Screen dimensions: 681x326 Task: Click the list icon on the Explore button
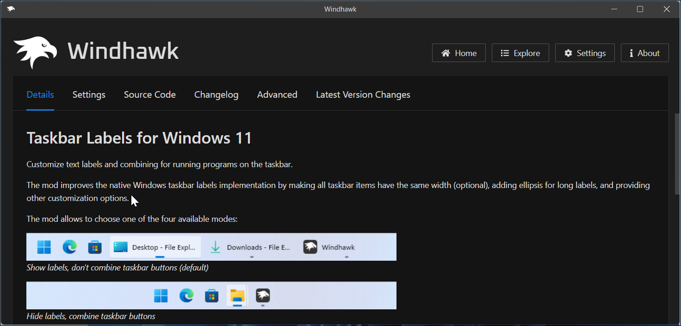click(505, 53)
